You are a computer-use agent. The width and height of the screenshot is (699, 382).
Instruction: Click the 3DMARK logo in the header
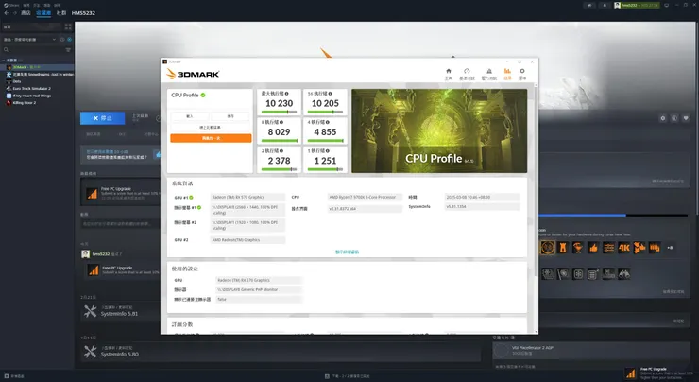click(193, 74)
